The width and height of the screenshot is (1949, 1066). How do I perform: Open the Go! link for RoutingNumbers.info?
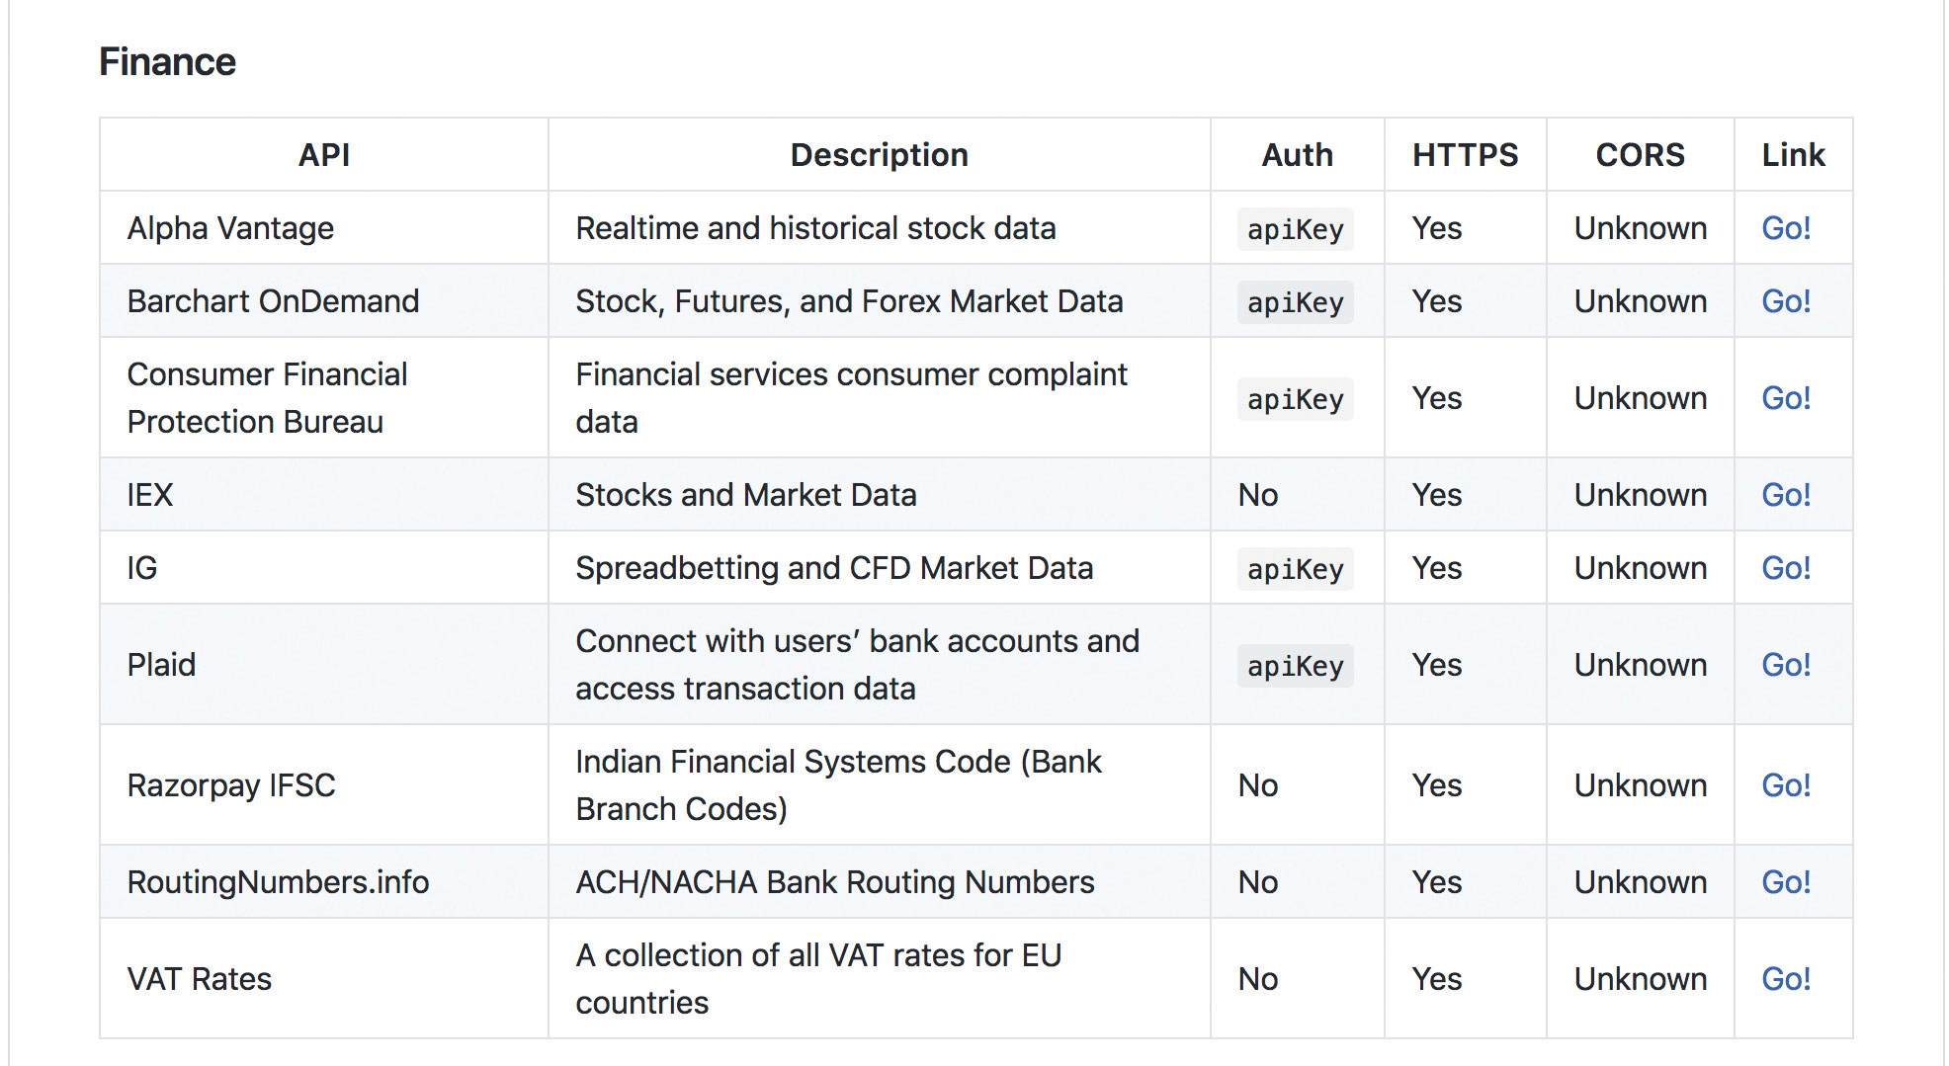point(1785,880)
